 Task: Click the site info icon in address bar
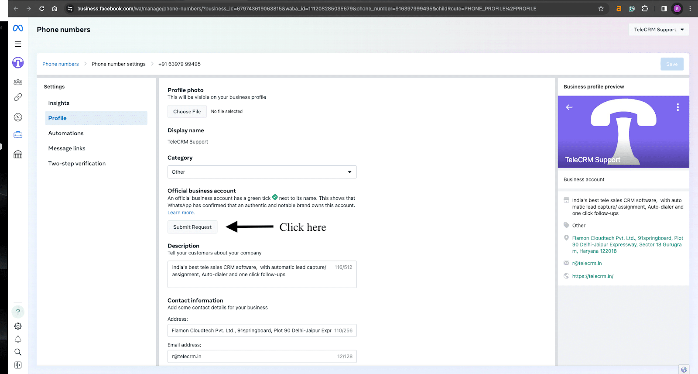[x=70, y=9]
